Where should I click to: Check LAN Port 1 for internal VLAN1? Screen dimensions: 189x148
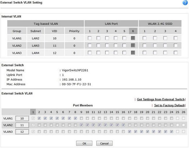pyautogui.click(x=90, y=38)
